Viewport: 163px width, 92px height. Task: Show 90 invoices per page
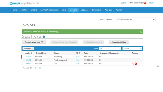[40, 68]
